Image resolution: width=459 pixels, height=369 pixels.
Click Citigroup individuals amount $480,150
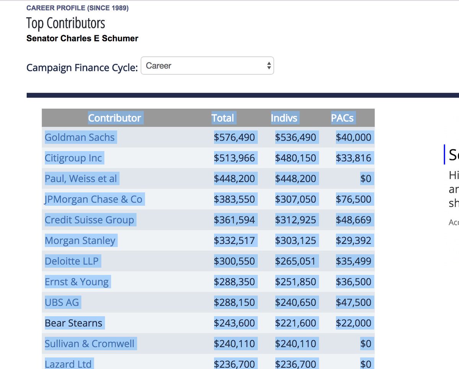click(296, 158)
